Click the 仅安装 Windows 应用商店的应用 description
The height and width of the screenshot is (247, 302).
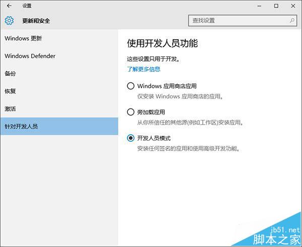click(x=180, y=96)
